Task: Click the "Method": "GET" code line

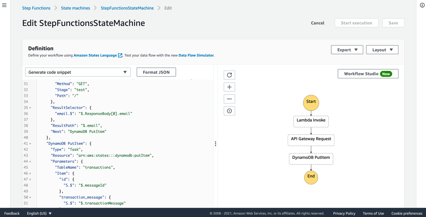Action: tap(72, 84)
